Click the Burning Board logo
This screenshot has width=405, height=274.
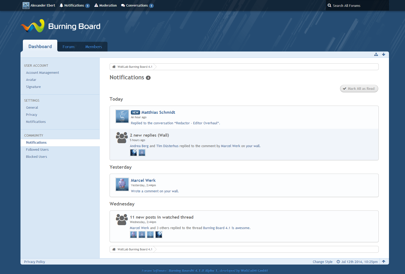61,26
